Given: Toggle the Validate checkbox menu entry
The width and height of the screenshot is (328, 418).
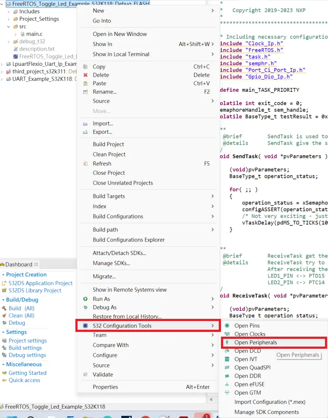Looking at the screenshot, I should 85,374.
